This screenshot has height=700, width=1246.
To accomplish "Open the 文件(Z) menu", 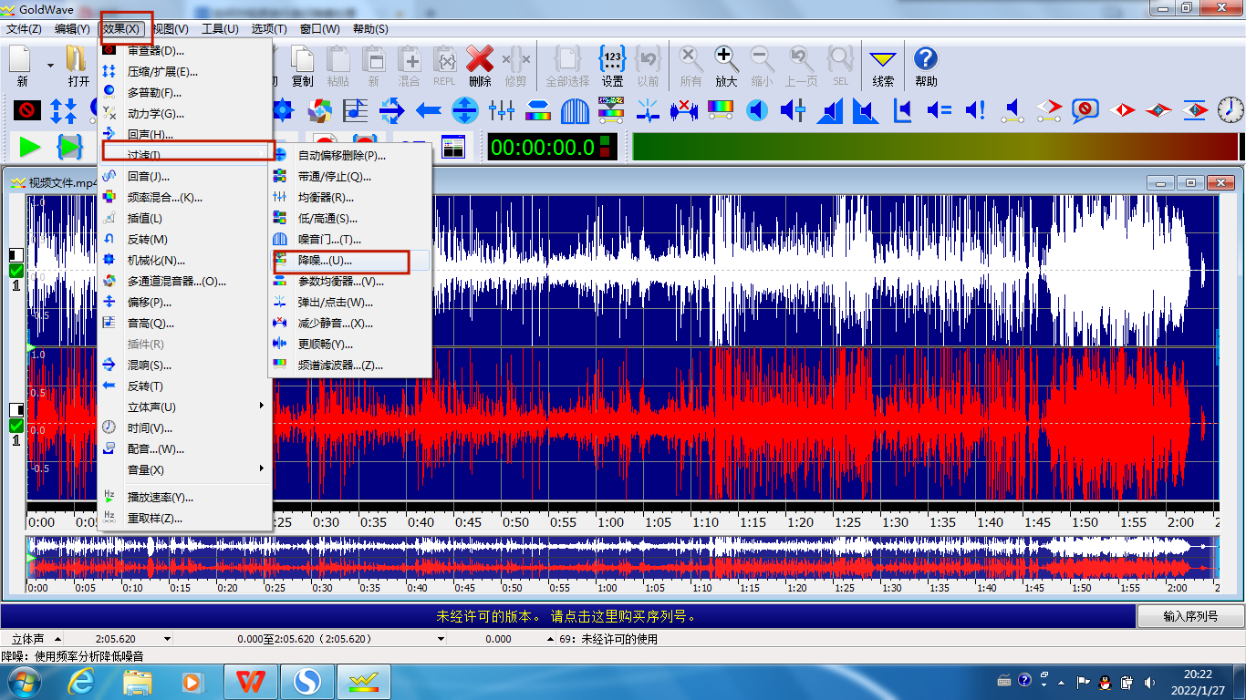I will click(24, 28).
